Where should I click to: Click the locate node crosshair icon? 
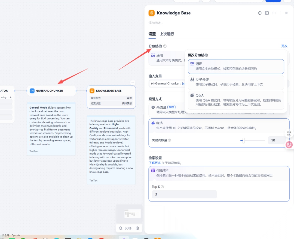click(259, 13)
